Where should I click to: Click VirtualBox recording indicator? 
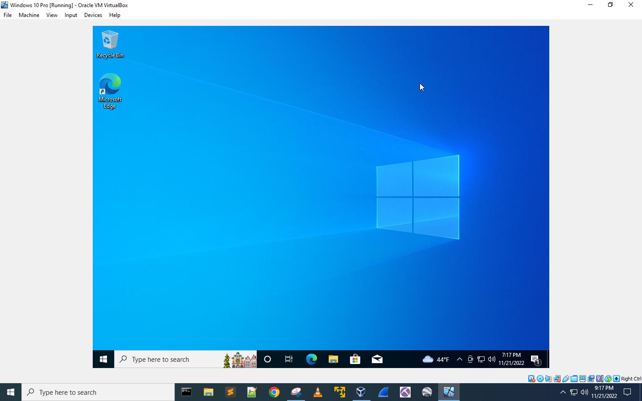(x=591, y=379)
